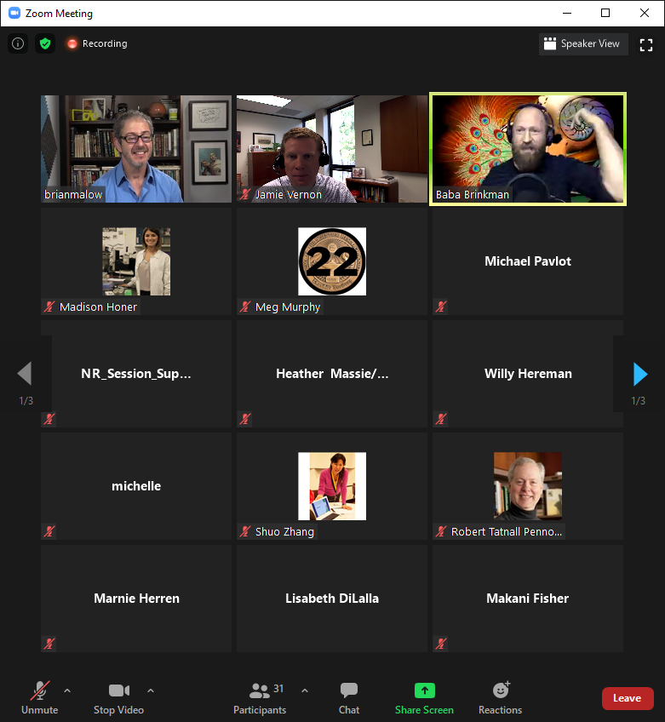The image size is (665, 722).
Task: Open the Chat panel
Action: click(349, 697)
